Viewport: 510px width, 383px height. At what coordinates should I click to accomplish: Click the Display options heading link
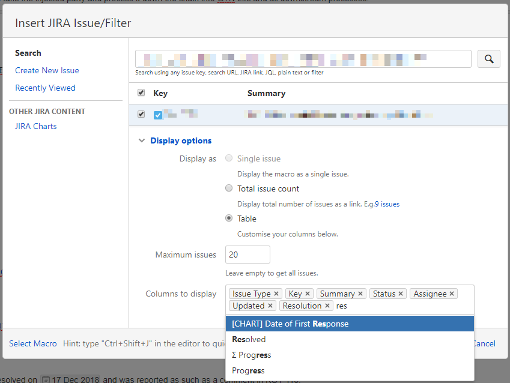coord(181,141)
